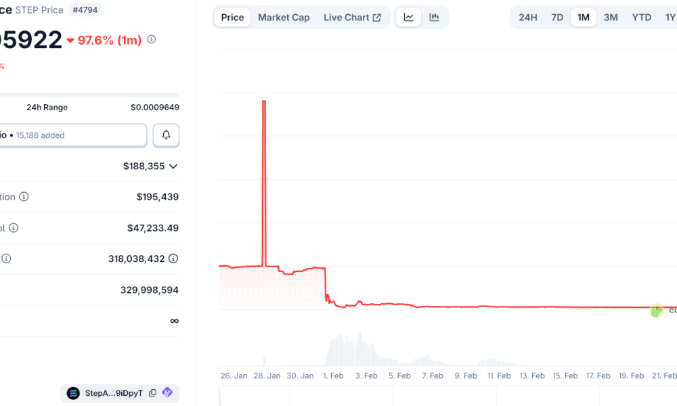Expand the $188,355 dropdown chevron

click(x=173, y=166)
